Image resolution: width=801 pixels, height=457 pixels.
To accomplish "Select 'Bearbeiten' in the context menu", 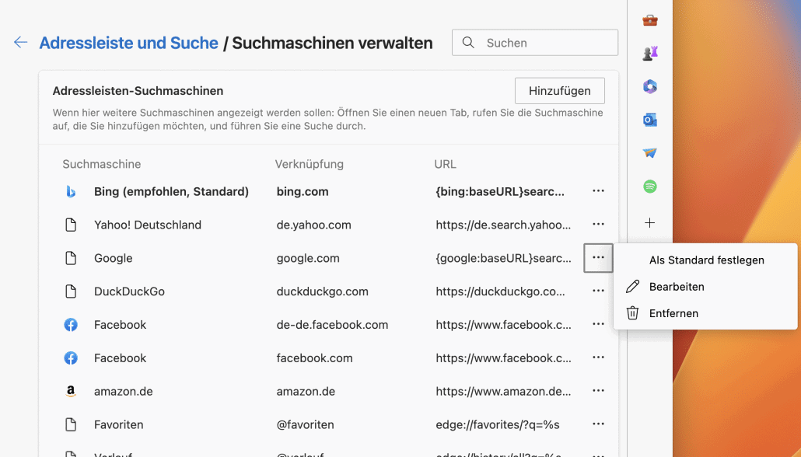I will pyautogui.click(x=677, y=287).
